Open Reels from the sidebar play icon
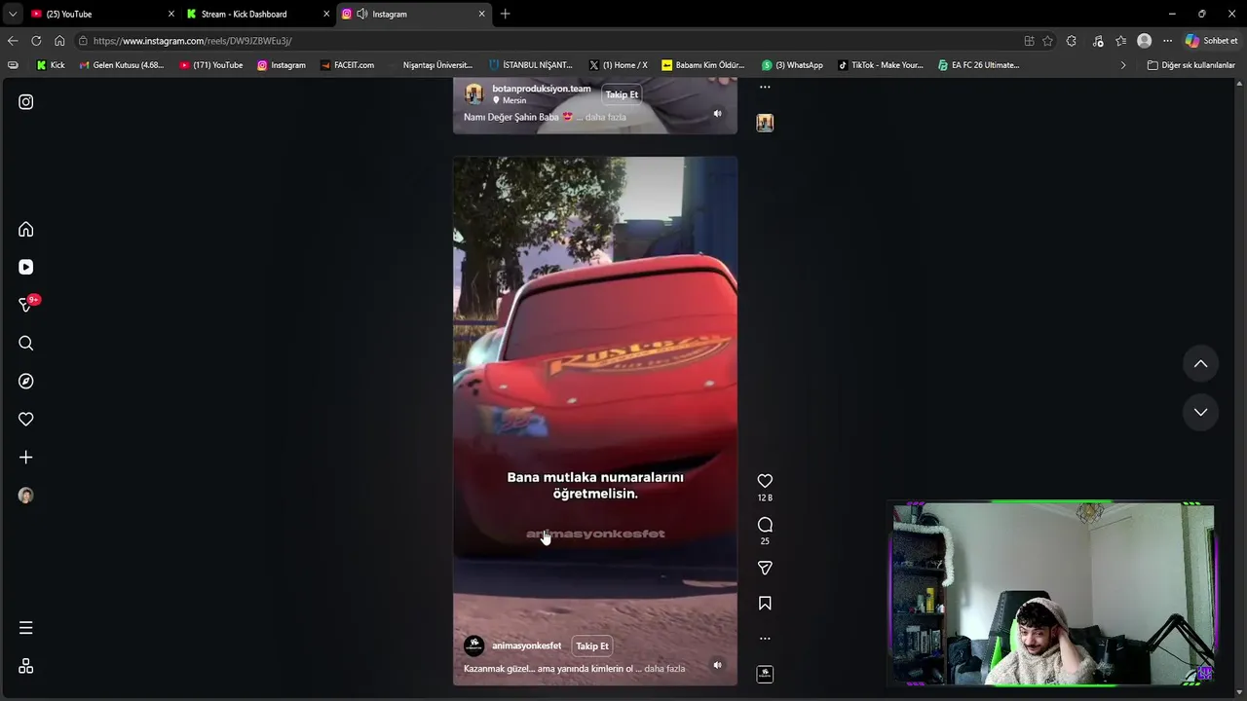Viewport: 1247px width, 701px height. [26, 267]
